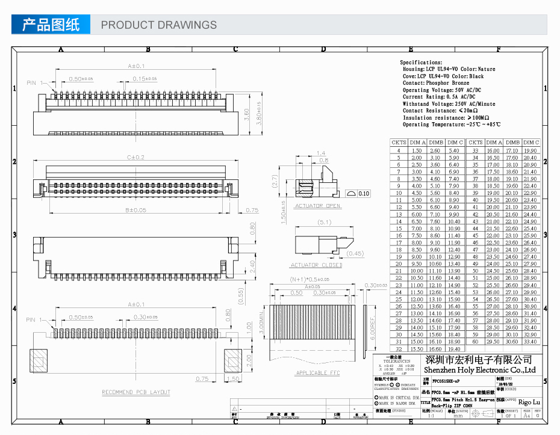The height and width of the screenshot is (435, 560).
Task: Click the PRODUCT DRAWINGS heading text
Action: [x=158, y=25]
